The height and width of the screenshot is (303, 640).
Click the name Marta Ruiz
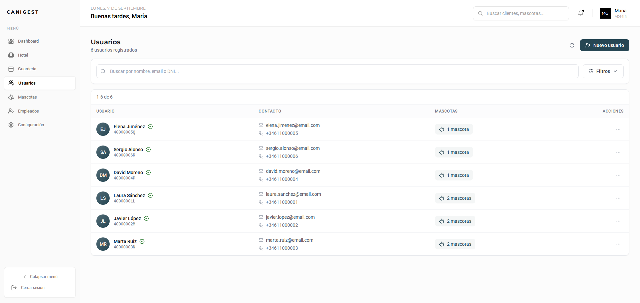pyautogui.click(x=125, y=241)
